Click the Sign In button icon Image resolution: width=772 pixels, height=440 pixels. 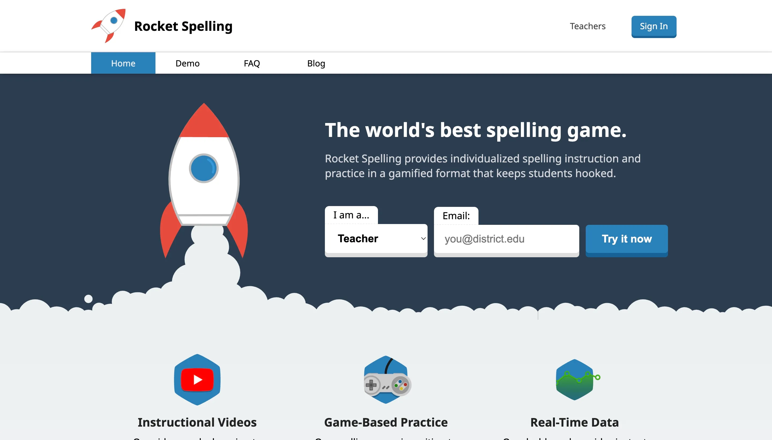tap(654, 26)
